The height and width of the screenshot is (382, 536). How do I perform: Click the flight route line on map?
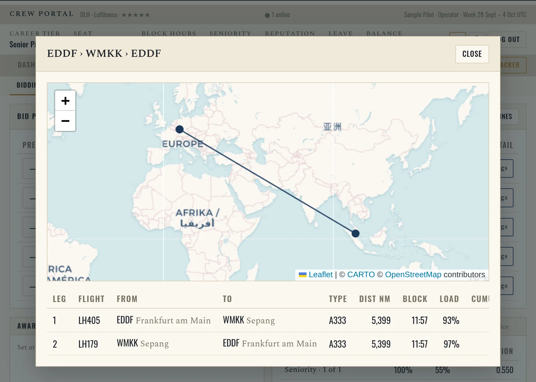267,182
